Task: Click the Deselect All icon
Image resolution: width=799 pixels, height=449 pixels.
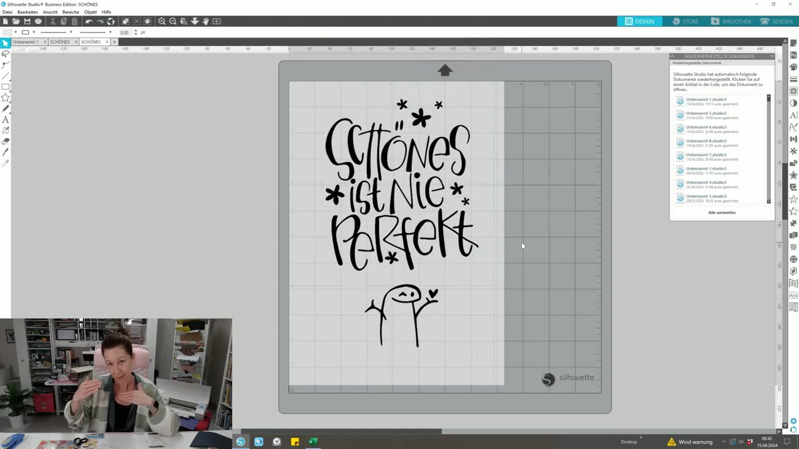Action: tap(137, 21)
